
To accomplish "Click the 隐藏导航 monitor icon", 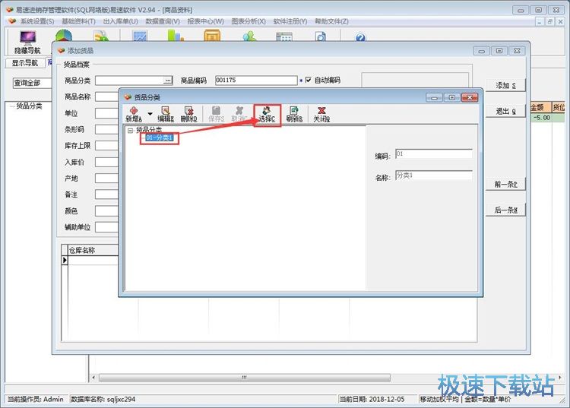I will (27, 42).
